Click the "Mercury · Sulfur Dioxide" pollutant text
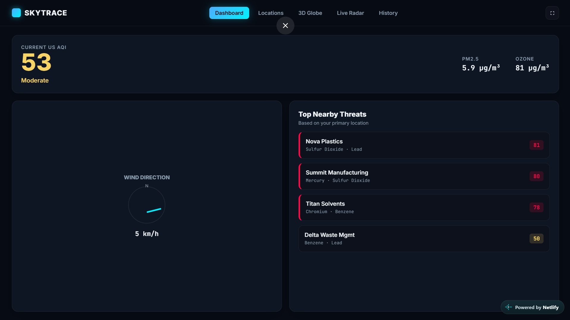 [x=338, y=180]
